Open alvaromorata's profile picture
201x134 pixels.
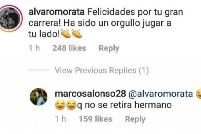click(10, 18)
